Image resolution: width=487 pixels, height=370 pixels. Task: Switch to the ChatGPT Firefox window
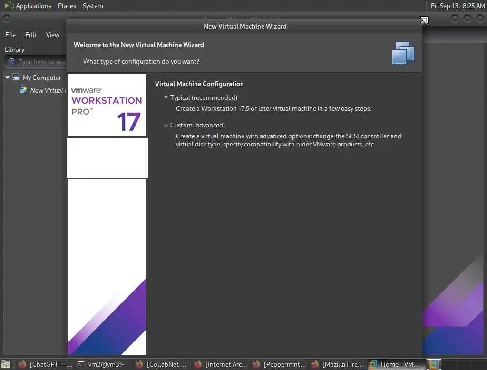(45, 364)
